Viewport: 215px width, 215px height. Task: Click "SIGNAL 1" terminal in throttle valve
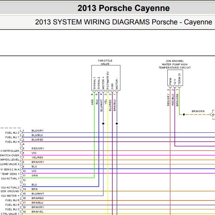(94, 83)
